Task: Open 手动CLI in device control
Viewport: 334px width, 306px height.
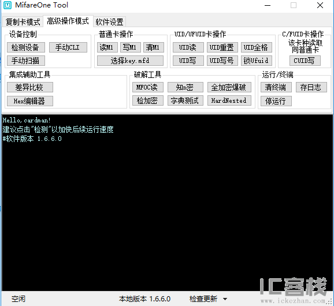Action: pos(68,47)
